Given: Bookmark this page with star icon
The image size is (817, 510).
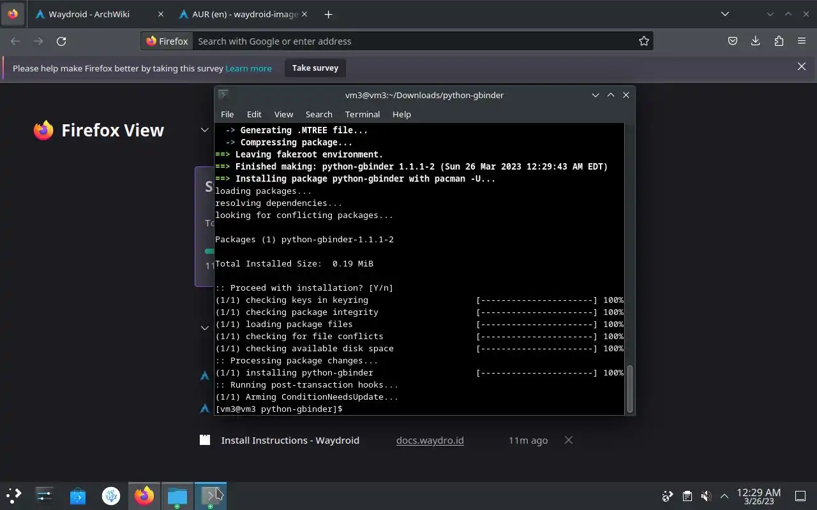Looking at the screenshot, I should click(x=644, y=41).
